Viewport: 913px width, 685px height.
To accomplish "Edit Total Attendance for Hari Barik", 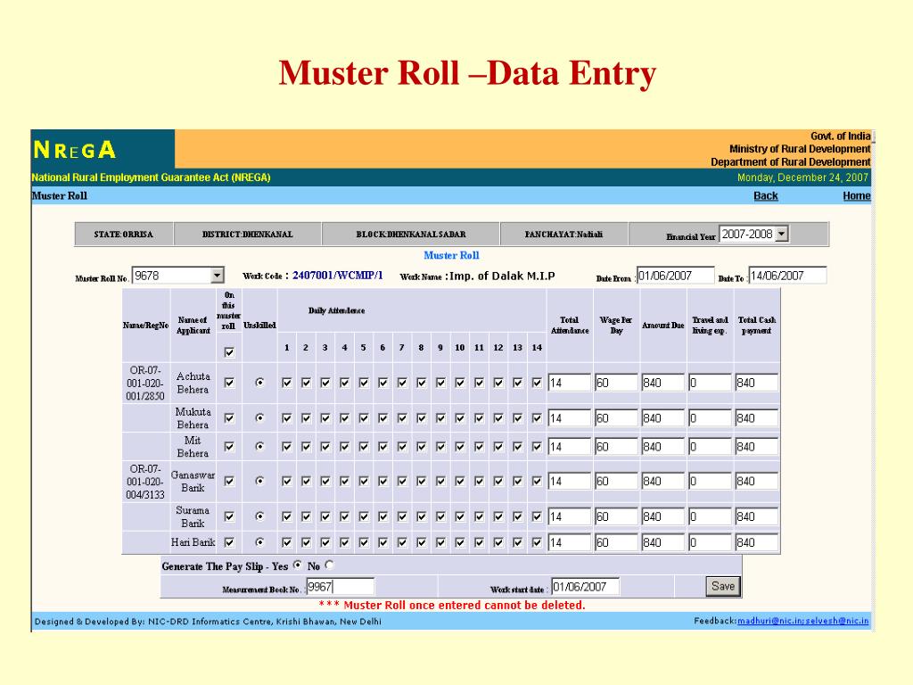I will coord(570,542).
